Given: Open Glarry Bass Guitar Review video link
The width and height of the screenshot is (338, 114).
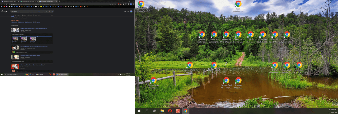Looking at the screenshot, I should click(32, 65).
